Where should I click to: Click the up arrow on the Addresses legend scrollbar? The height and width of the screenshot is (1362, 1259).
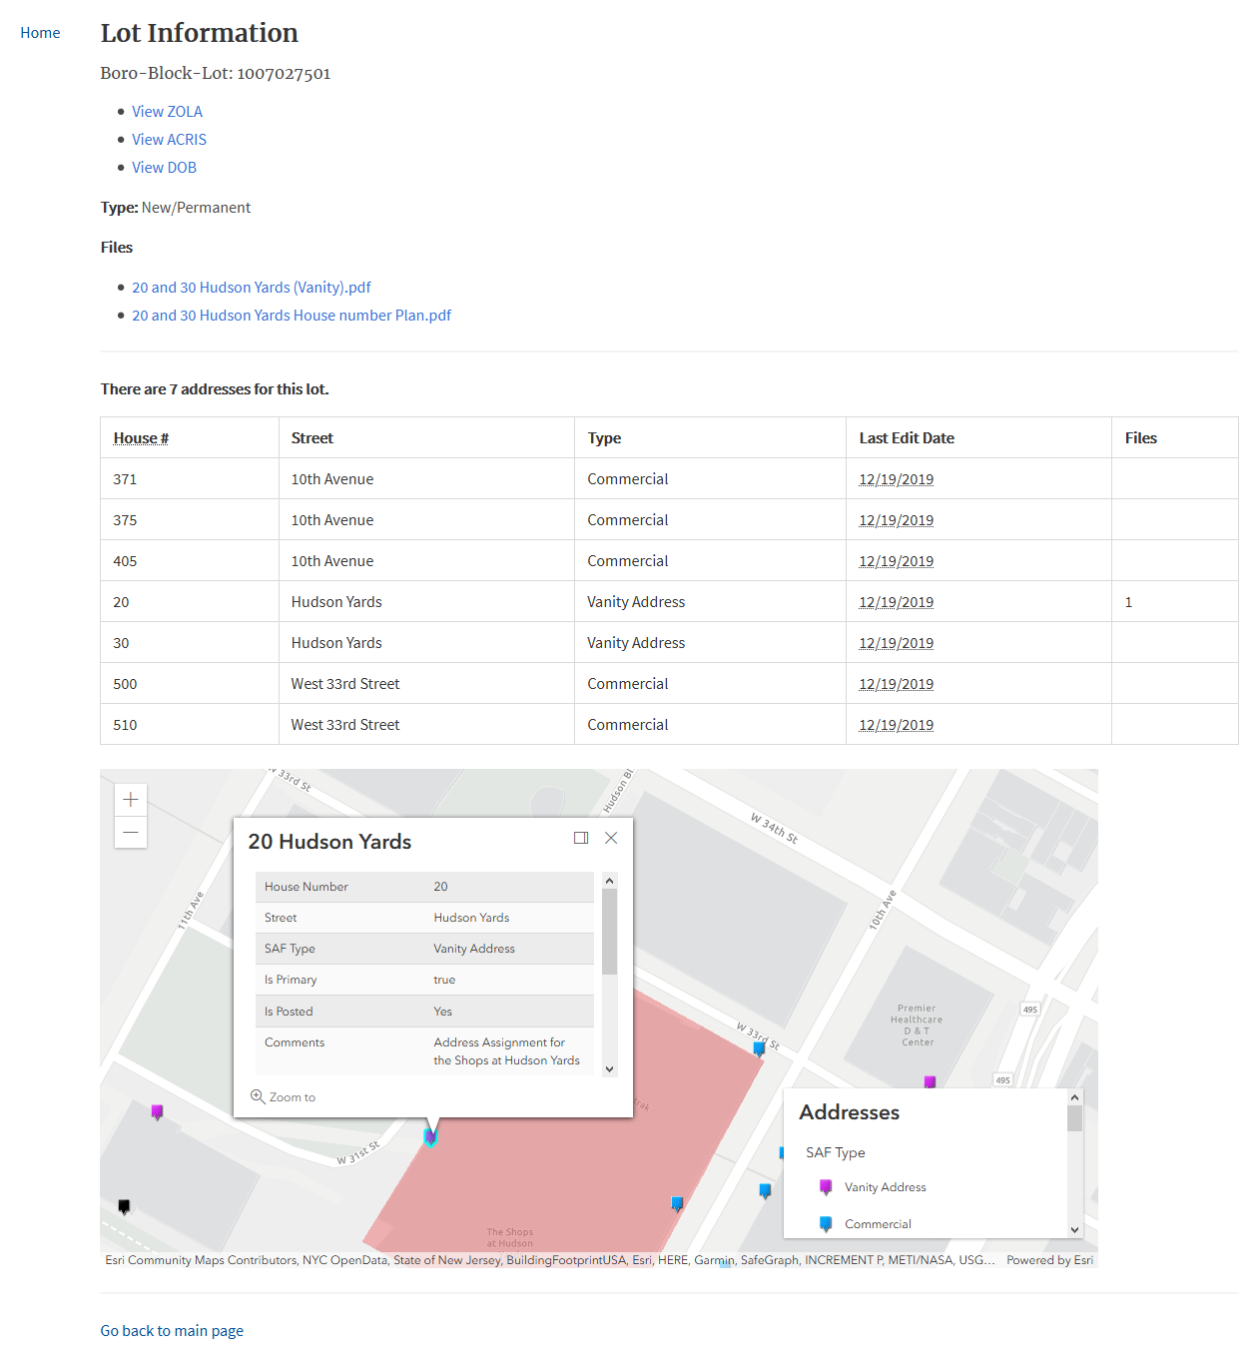click(1074, 1096)
